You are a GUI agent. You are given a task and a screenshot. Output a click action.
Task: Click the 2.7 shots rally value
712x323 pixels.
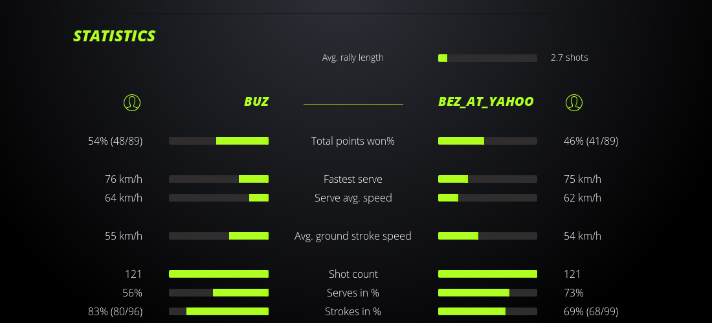click(x=570, y=57)
